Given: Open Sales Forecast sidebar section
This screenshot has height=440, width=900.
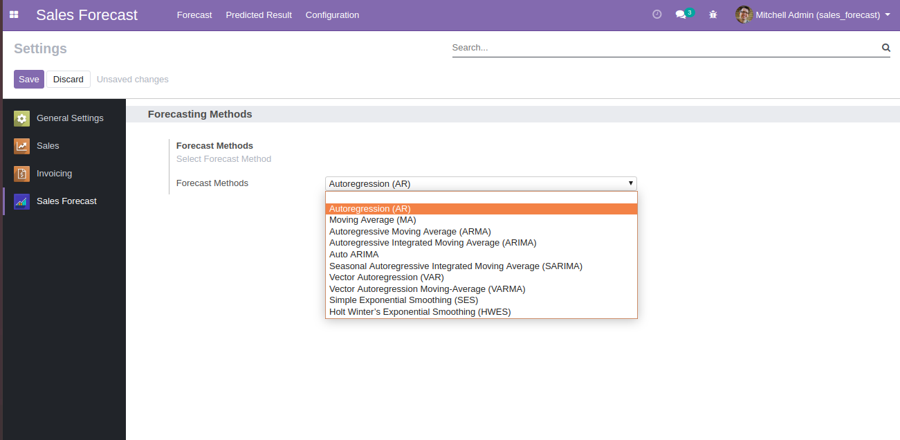Looking at the screenshot, I should [x=66, y=201].
